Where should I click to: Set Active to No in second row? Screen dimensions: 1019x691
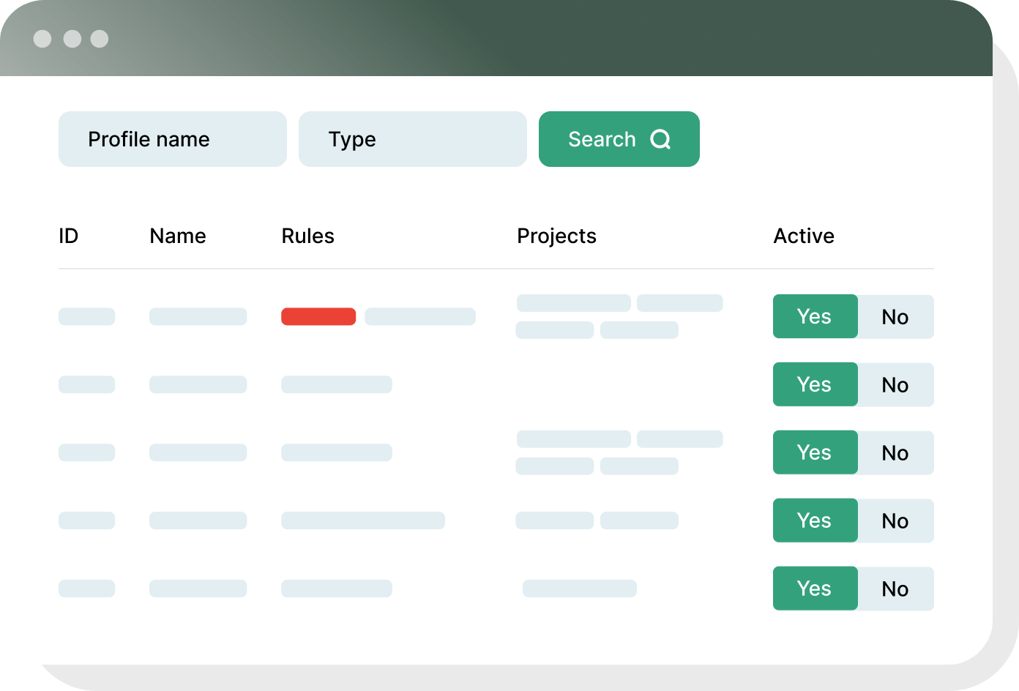coord(895,385)
